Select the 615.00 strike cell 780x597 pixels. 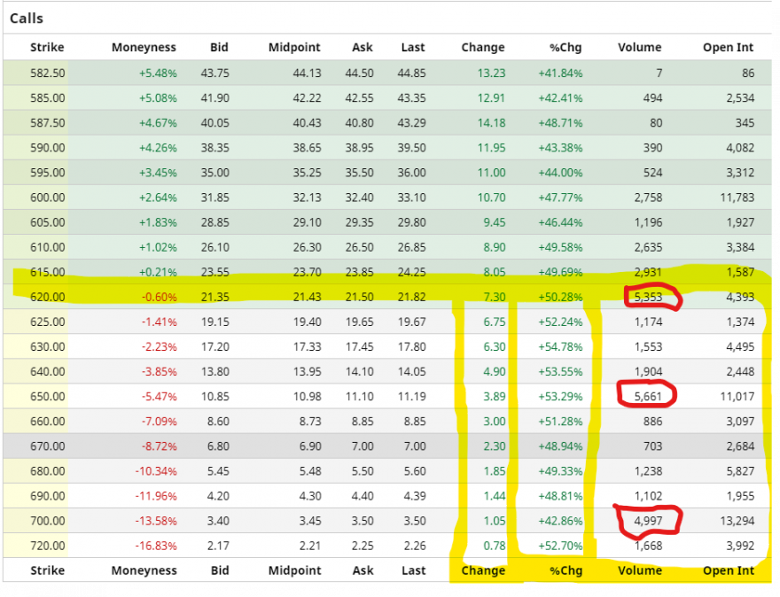coord(47,272)
